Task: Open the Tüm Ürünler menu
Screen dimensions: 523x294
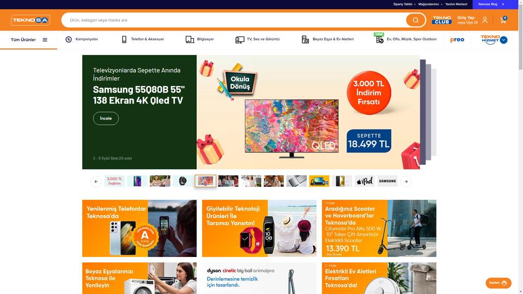Action: click(x=29, y=40)
